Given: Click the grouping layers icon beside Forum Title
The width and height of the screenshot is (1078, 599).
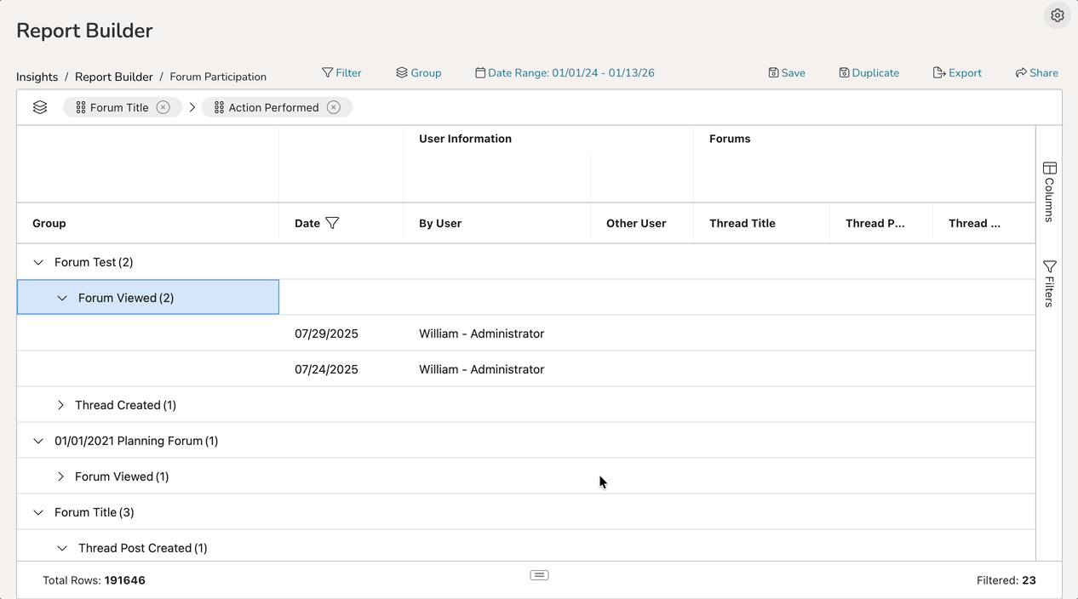Looking at the screenshot, I should [x=40, y=107].
